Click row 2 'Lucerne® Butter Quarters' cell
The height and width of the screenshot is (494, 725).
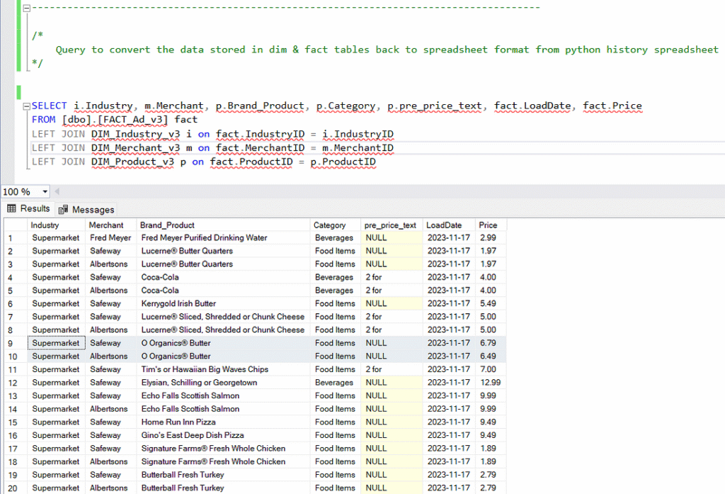point(223,251)
